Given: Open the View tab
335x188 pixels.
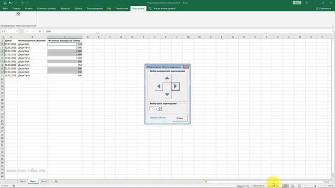Looking at the screenshot, I should (x=109, y=8).
